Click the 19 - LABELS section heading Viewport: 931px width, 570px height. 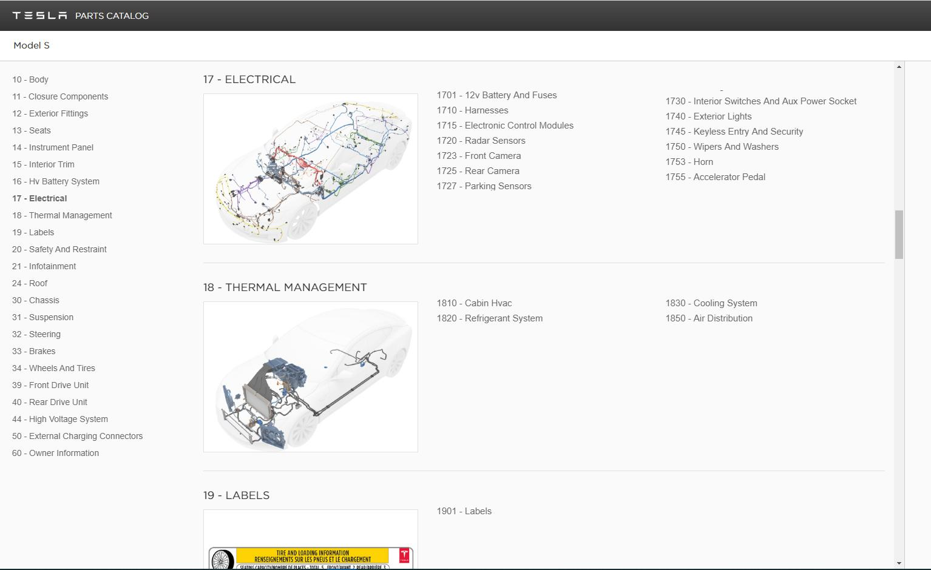[237, 495]
